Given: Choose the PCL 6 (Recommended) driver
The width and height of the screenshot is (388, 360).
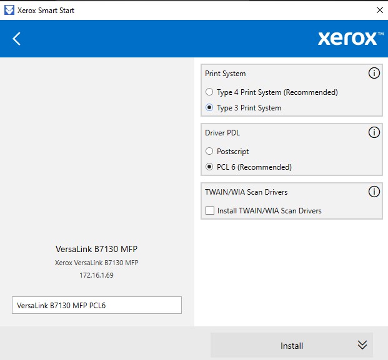Looking at the screenshot, I should (209, 167).
